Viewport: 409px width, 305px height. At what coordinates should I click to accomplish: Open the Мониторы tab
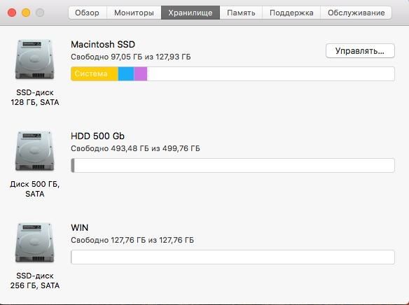[134, 13]
